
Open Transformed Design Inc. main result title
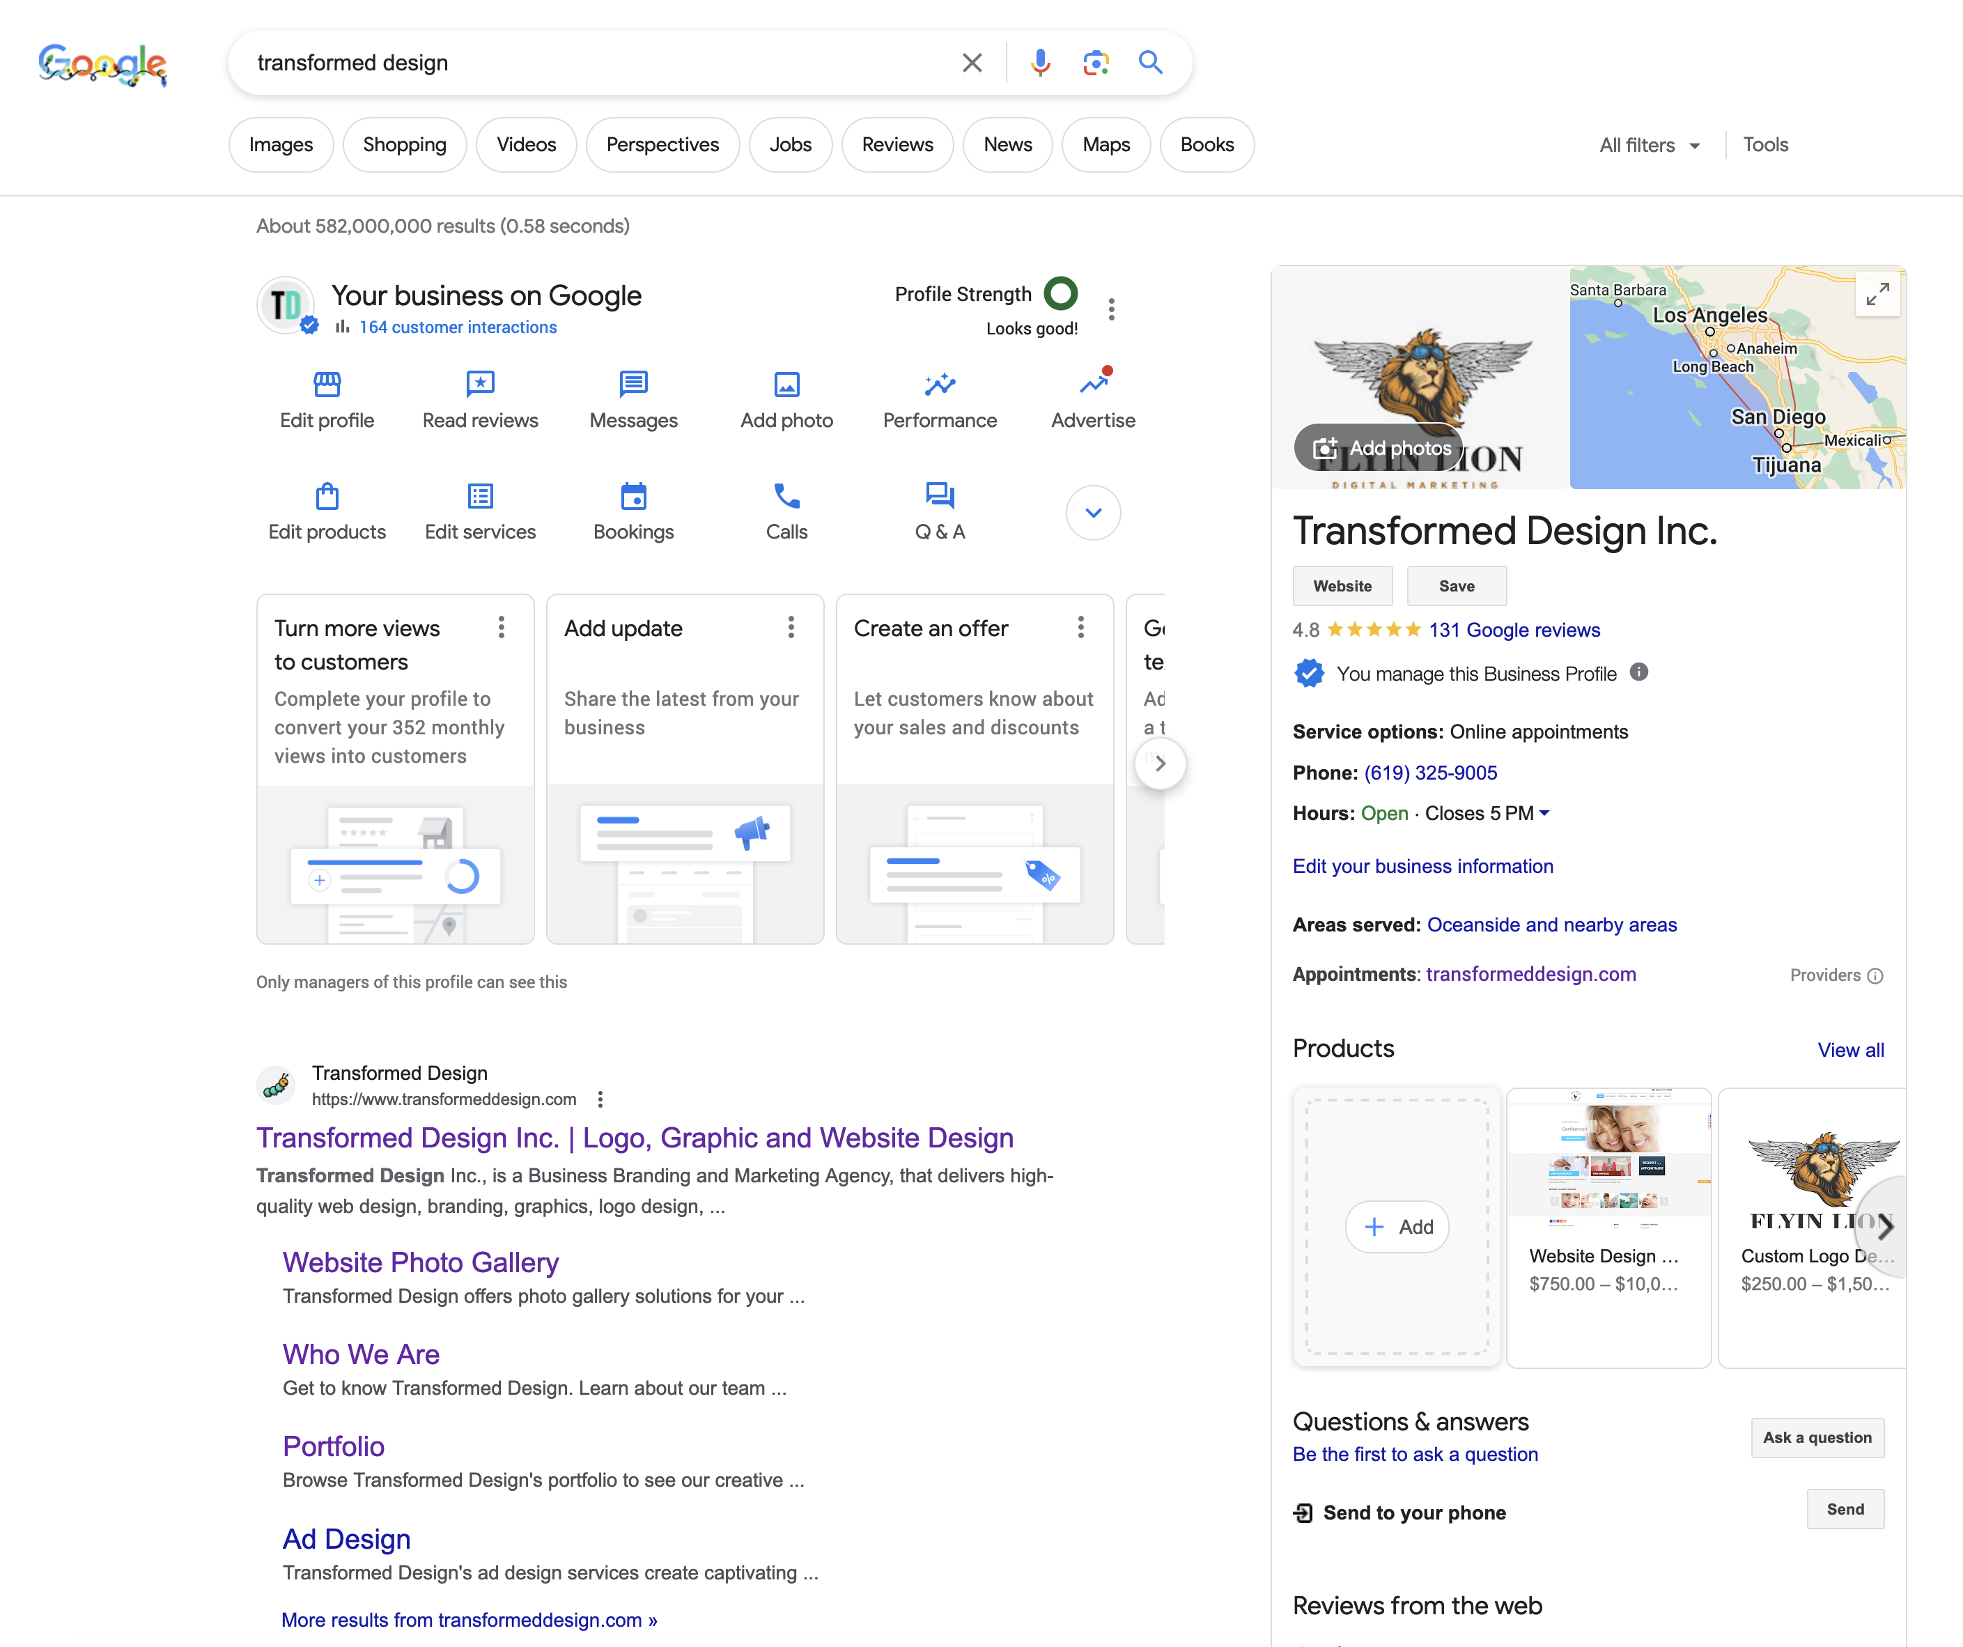point(635,1138)
